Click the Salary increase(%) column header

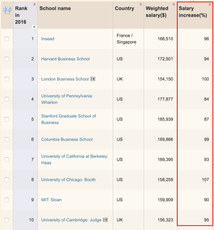point(193,11)
